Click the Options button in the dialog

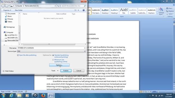click(x=59, y=65)
